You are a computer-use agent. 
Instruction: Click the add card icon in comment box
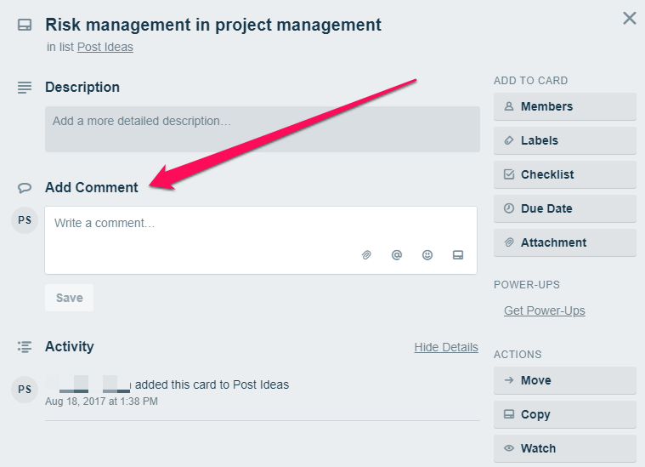[458, 254]
